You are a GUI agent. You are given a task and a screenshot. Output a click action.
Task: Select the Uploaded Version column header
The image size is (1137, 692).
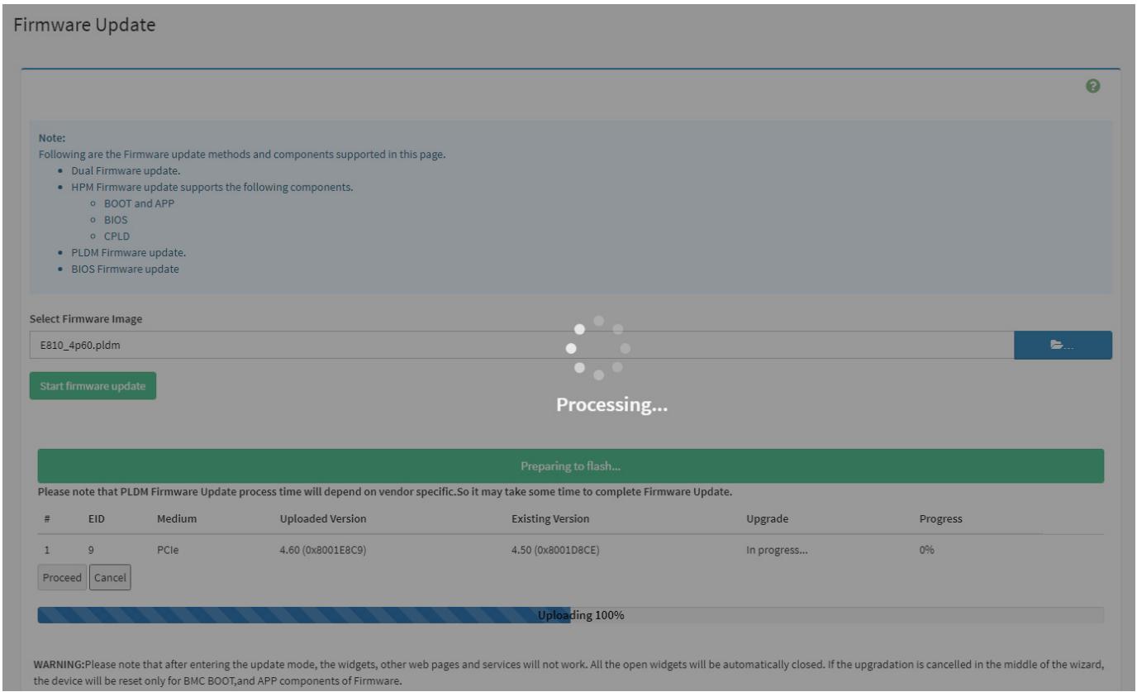coord(323,519)
